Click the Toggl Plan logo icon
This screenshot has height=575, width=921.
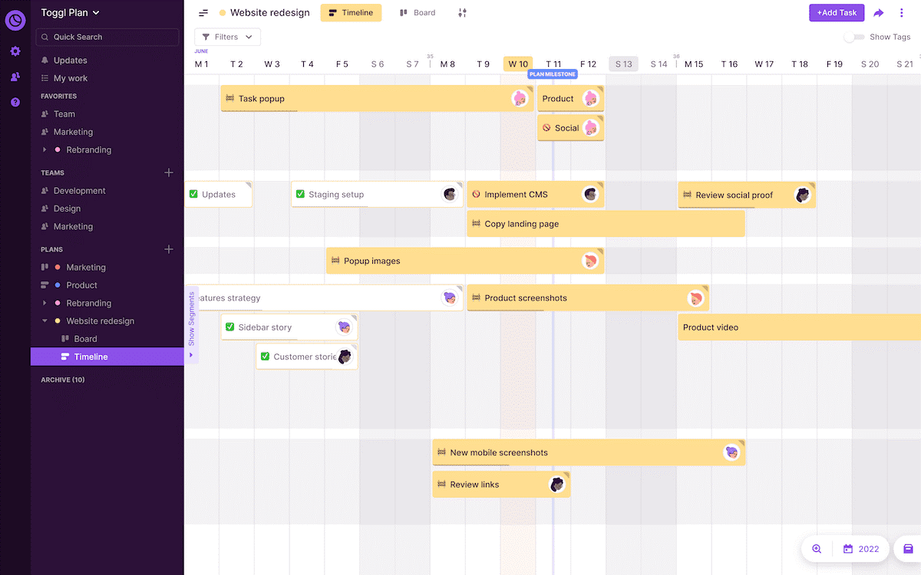(x=15, y=20)
